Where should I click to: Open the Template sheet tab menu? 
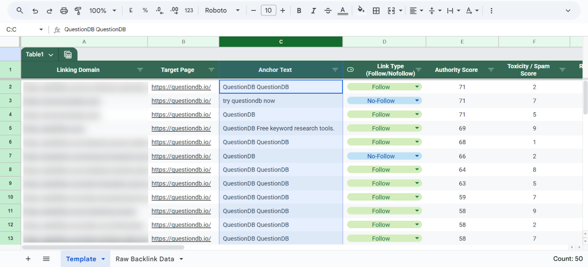103,259
